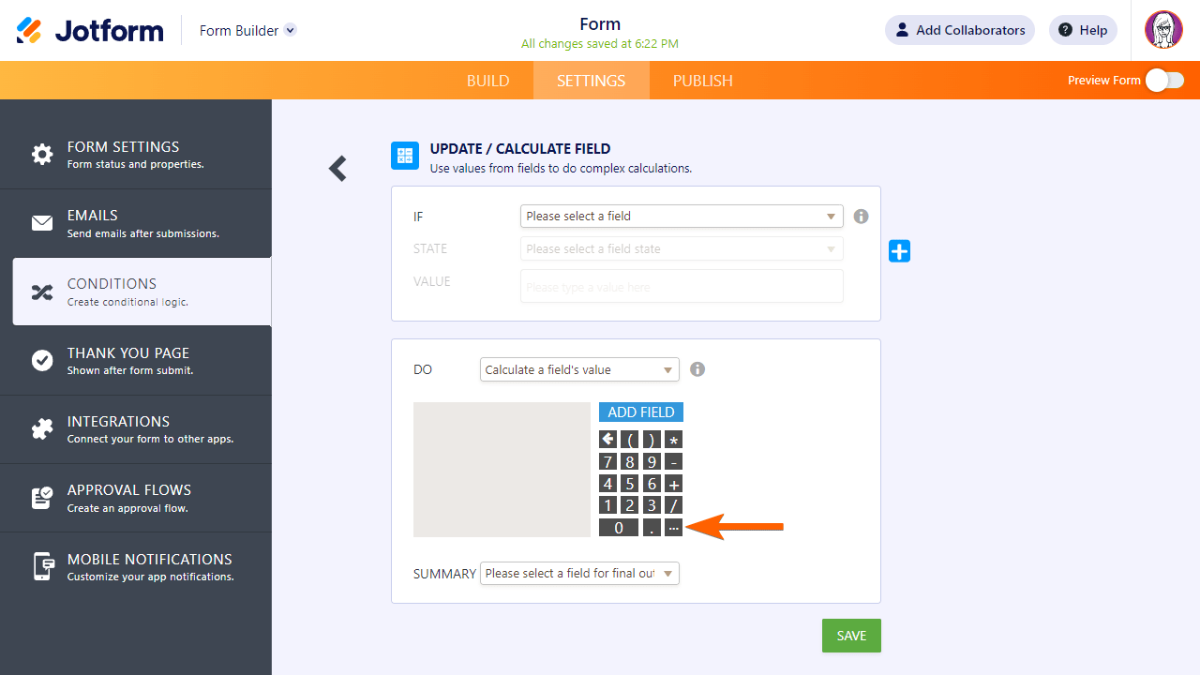
Task: Click the blue plus add-condition icon
Action: point(899,251)
